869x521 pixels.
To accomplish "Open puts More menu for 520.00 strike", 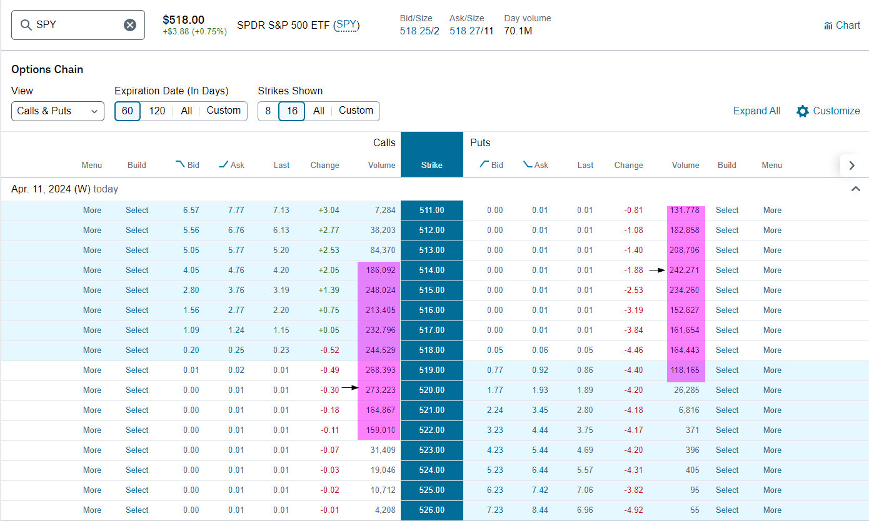I will pos(772,390).
